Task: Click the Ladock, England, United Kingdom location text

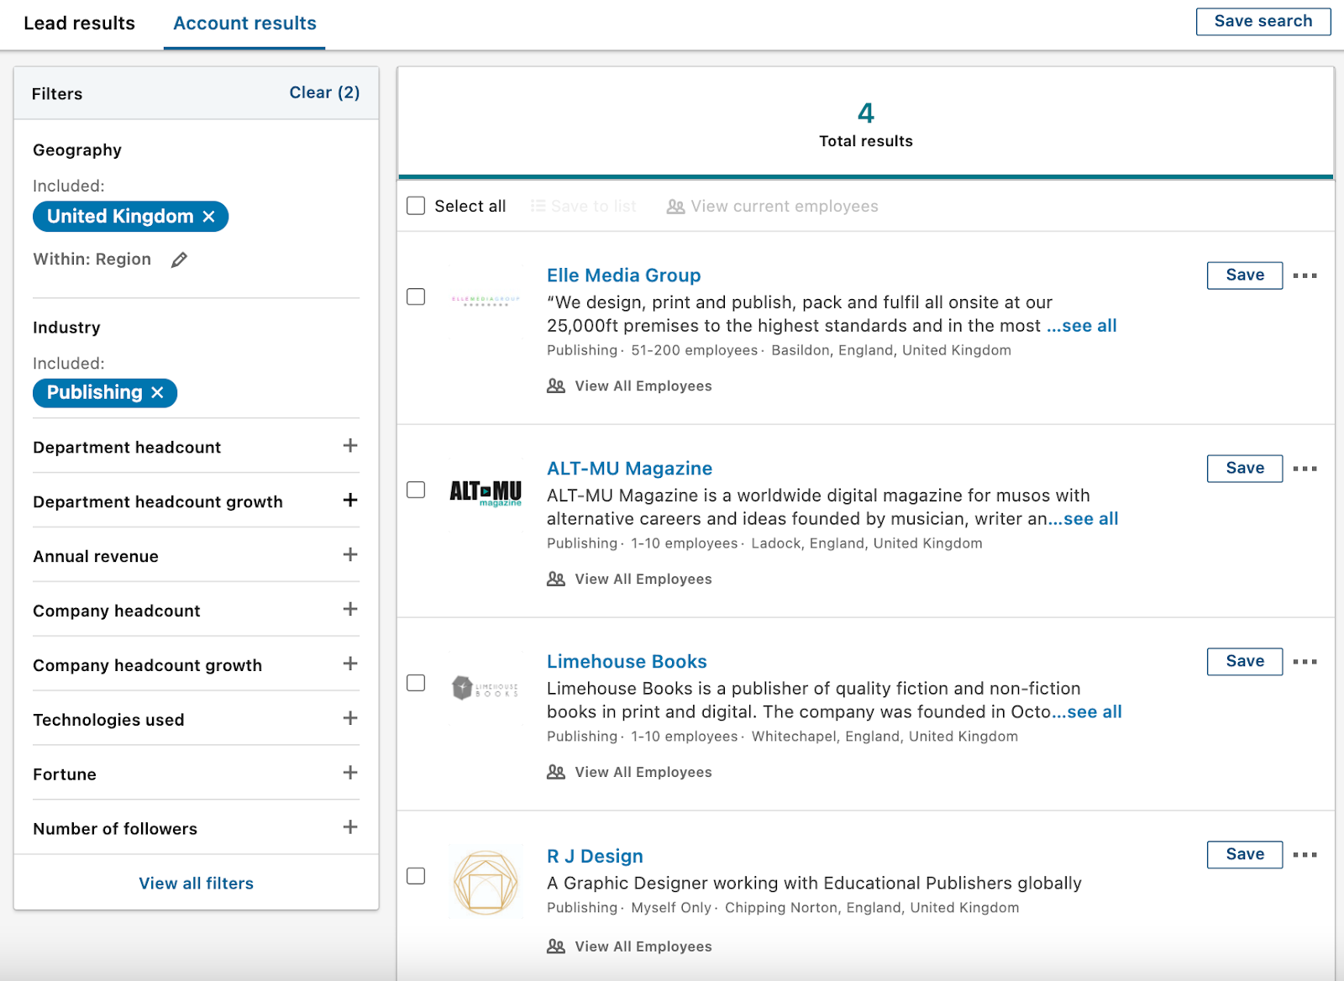Action: [867, 543]
